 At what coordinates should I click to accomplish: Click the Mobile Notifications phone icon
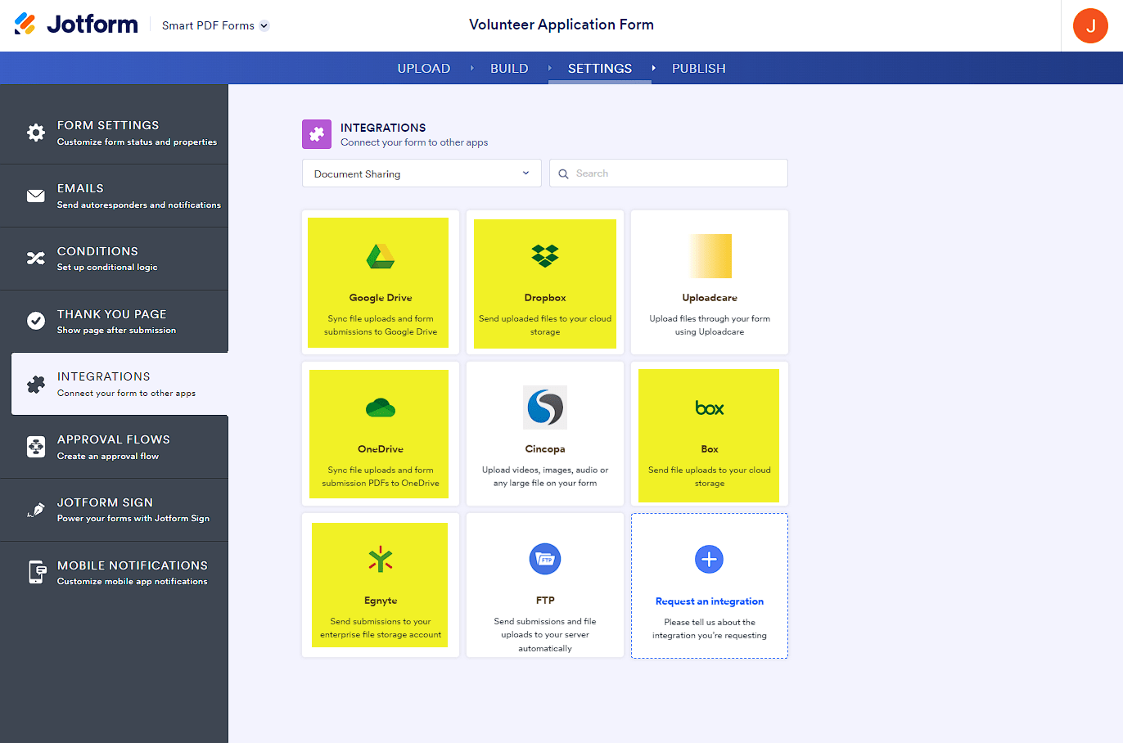tap(36, 573)
